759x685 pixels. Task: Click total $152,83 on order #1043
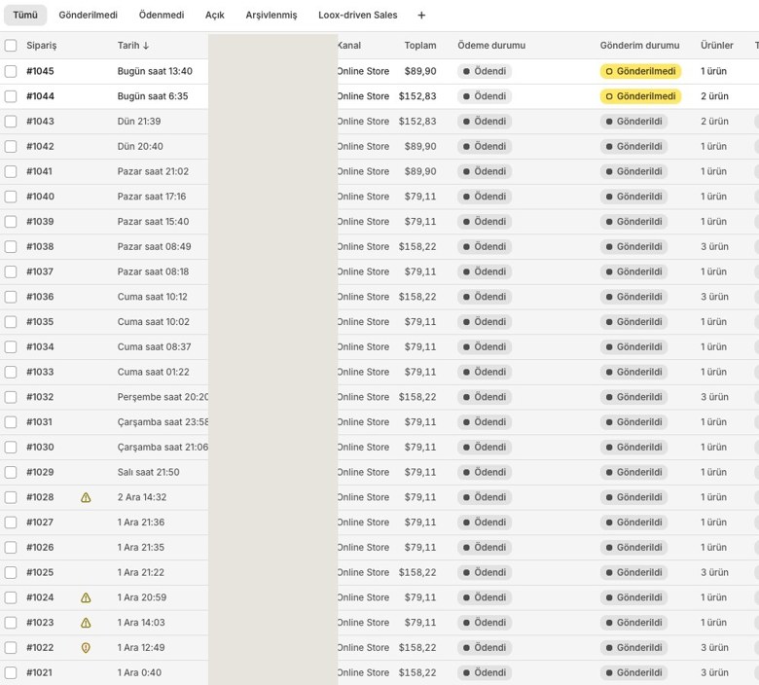click(x=417, y=122)
